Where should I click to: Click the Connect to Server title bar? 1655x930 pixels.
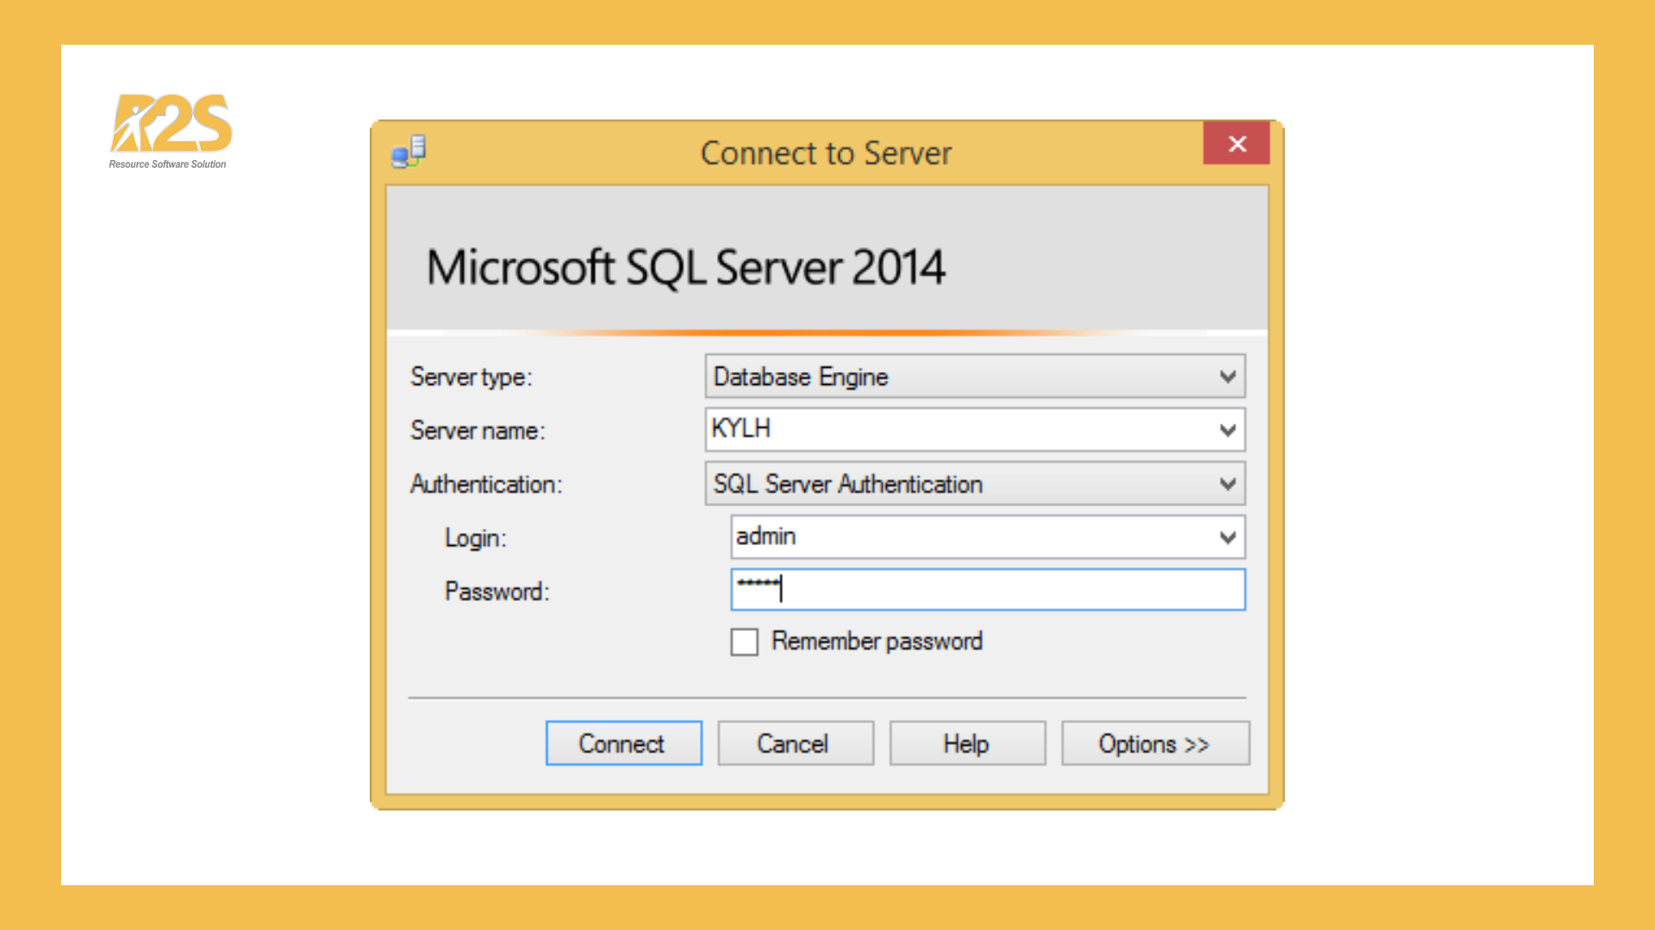coord(825,152)
